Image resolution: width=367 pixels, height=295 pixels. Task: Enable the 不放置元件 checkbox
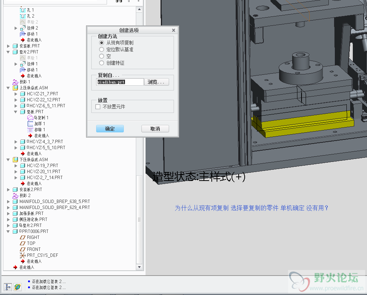[x=98, y=107]
